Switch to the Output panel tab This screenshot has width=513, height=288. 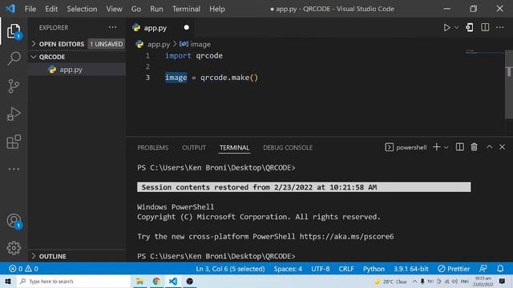[x=194, y=147]
